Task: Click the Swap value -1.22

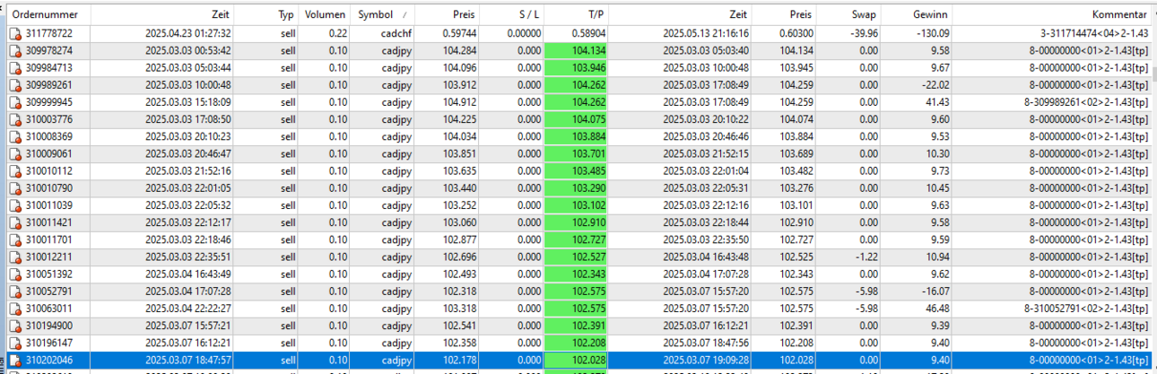Action: (x=866, y=257)
